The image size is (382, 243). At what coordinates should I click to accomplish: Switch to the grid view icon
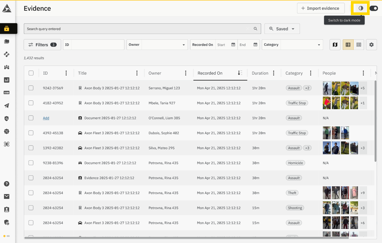click(359, 45)
